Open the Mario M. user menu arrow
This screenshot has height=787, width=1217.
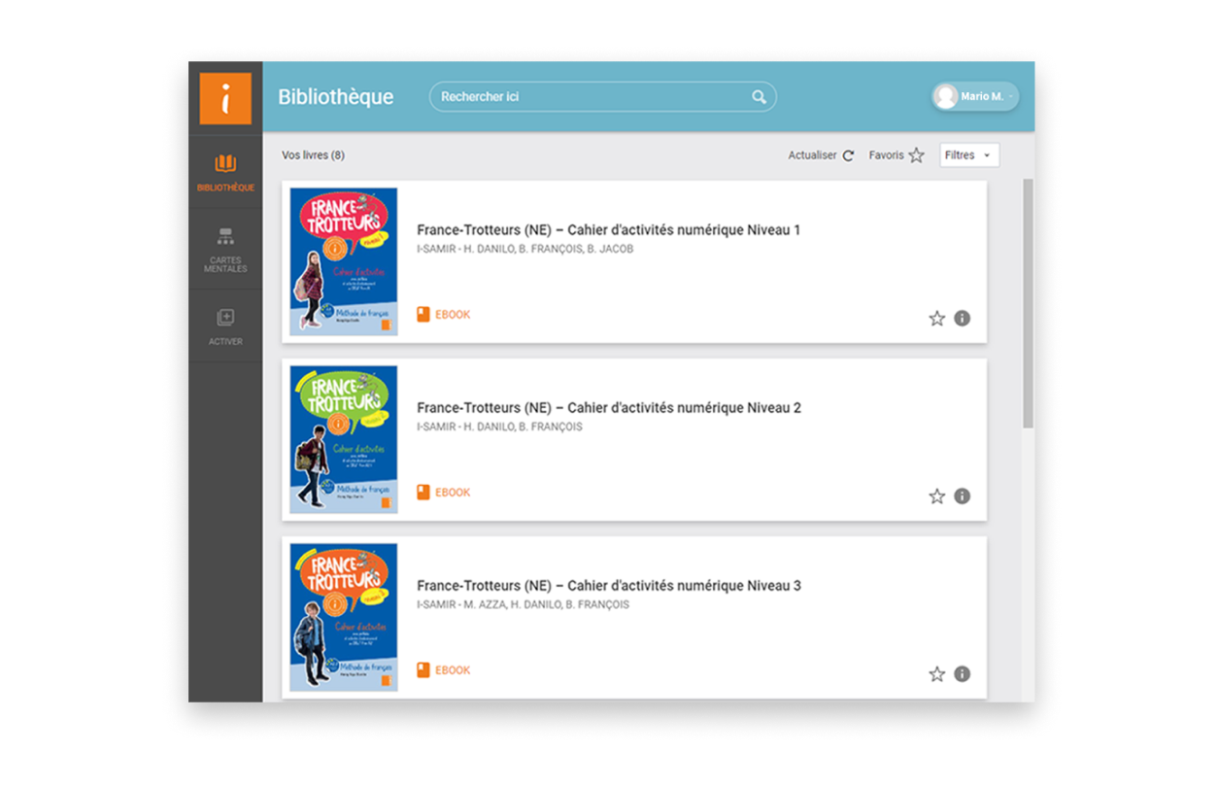[1011, 97]
